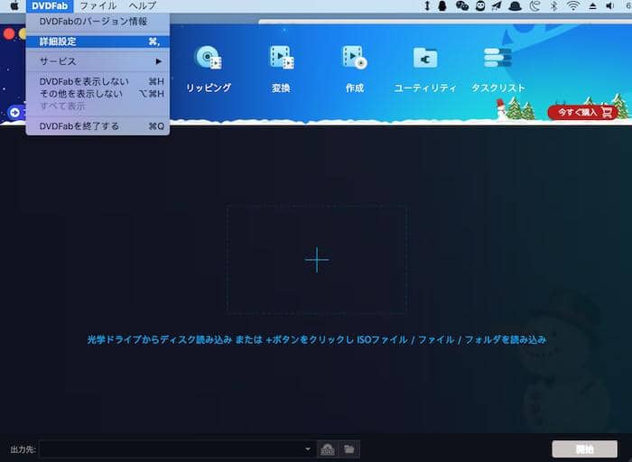This screenshot has width=632, height=462.
Task: Click the folder icon to browse output
Action: click(x=349, y=449)
